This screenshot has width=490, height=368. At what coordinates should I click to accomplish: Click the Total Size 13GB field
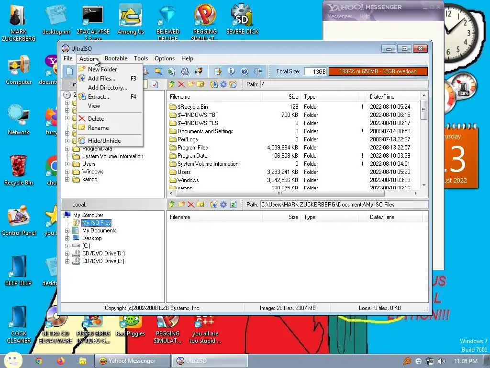pos(315,72)
